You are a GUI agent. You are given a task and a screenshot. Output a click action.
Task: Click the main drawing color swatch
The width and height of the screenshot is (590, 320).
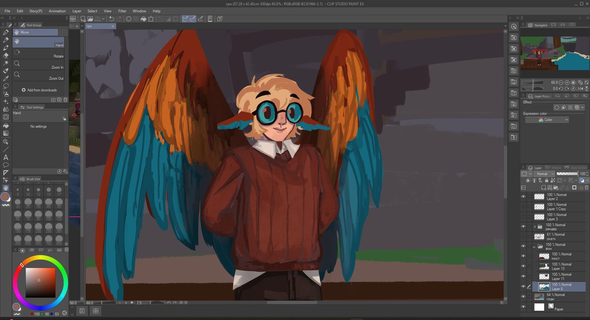(5, 196)
